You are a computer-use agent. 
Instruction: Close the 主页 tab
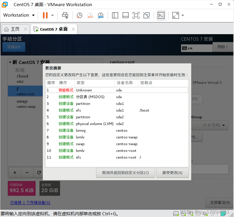[26, 29]
